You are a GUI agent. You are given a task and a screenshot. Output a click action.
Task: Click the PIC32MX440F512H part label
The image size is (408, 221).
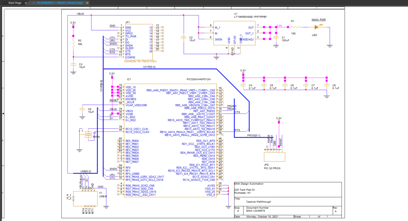198,79
